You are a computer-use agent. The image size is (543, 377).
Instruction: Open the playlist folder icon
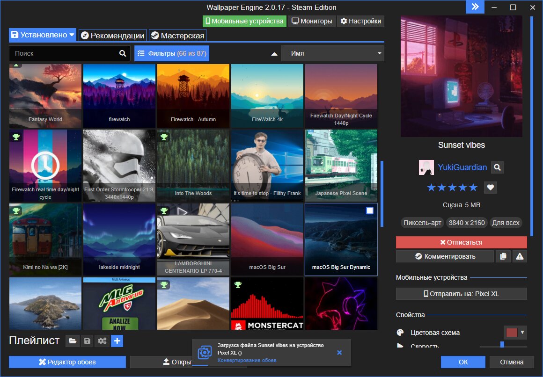point(73,341)
